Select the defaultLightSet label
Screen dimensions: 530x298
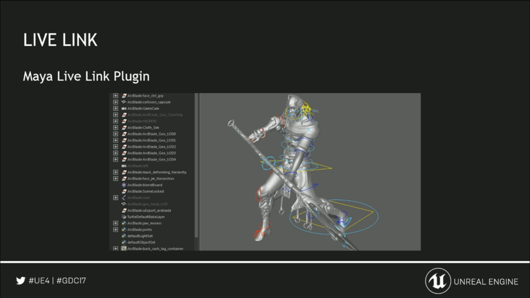coord(140,236)
